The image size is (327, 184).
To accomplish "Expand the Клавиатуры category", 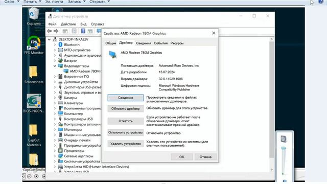I will point(55,103).
